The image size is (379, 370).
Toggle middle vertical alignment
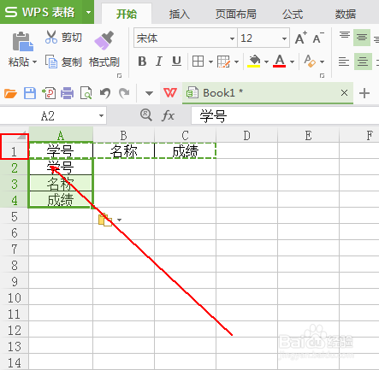tap(362, 38)
